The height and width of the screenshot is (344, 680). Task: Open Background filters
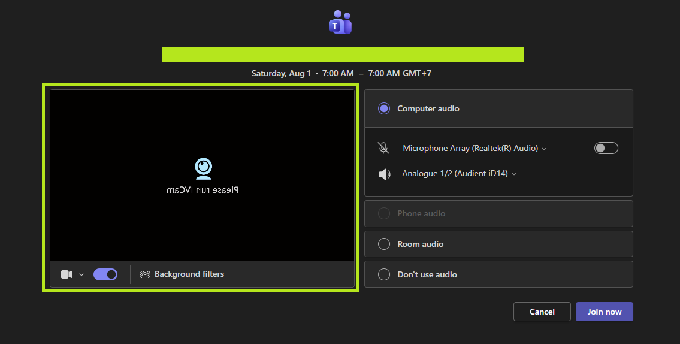[182, 274]
